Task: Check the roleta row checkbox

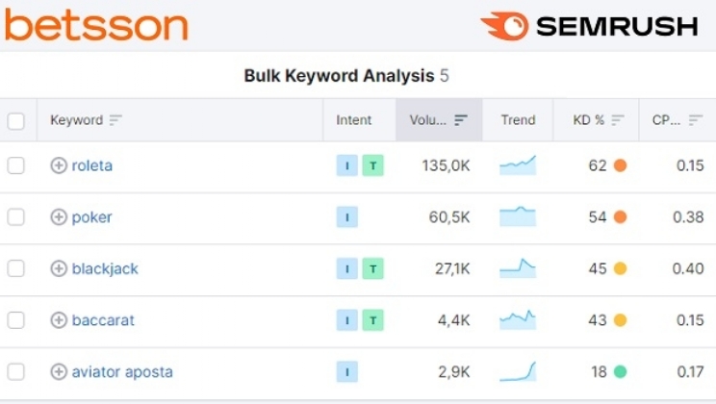Action: click(x=16, y=165)
